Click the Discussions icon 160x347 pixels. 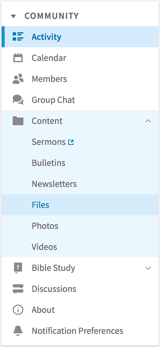click(x=18, y=289)
